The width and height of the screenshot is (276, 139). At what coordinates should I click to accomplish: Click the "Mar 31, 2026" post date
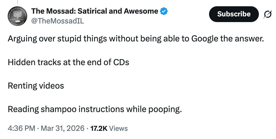[63, 128]
